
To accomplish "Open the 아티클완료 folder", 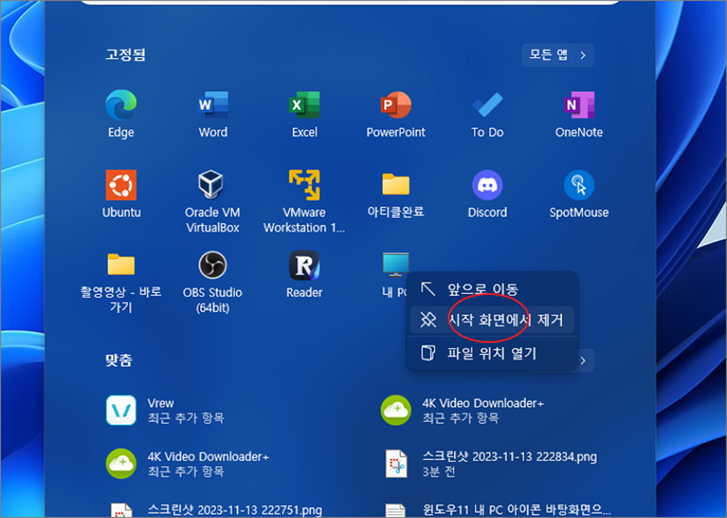I will tap(396, 185).
